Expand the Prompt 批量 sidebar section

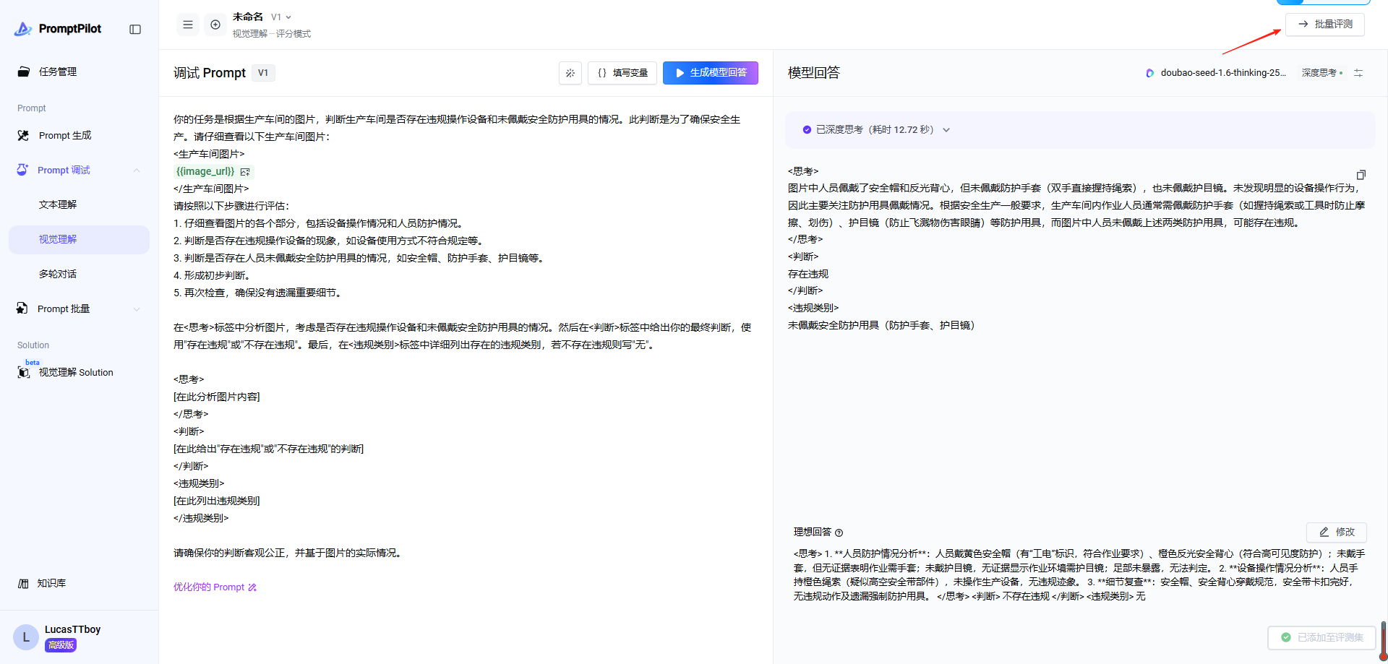[137, 309]
